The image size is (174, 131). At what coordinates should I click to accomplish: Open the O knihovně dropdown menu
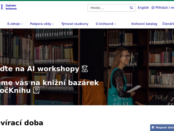pyautogui.click(x=106, y=24)
